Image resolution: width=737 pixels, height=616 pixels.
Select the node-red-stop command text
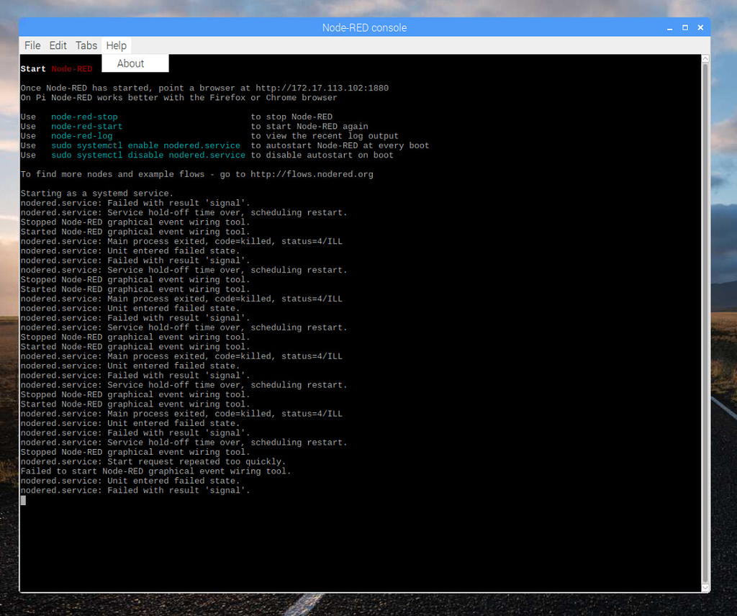pos(84,116)
